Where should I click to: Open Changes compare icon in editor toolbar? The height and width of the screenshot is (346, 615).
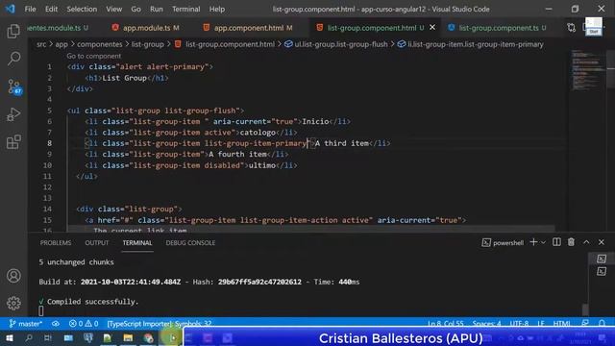pos(571,28)
